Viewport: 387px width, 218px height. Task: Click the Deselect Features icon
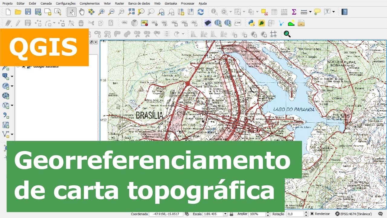(x=264, y=12)
